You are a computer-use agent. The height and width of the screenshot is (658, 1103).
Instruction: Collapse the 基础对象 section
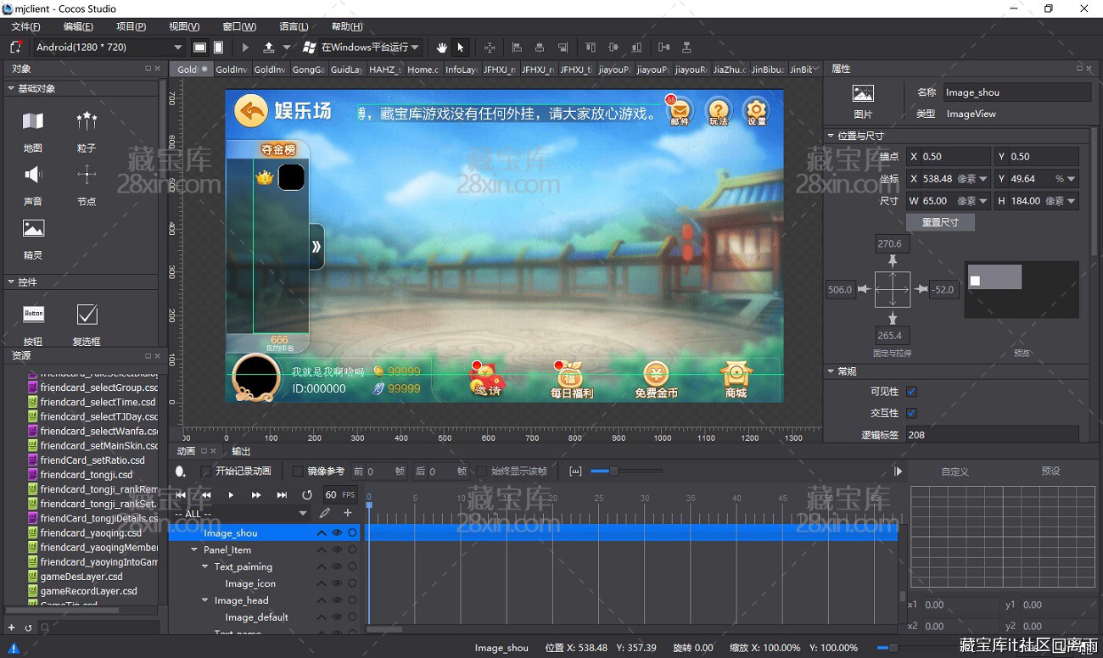click(11, 88)
